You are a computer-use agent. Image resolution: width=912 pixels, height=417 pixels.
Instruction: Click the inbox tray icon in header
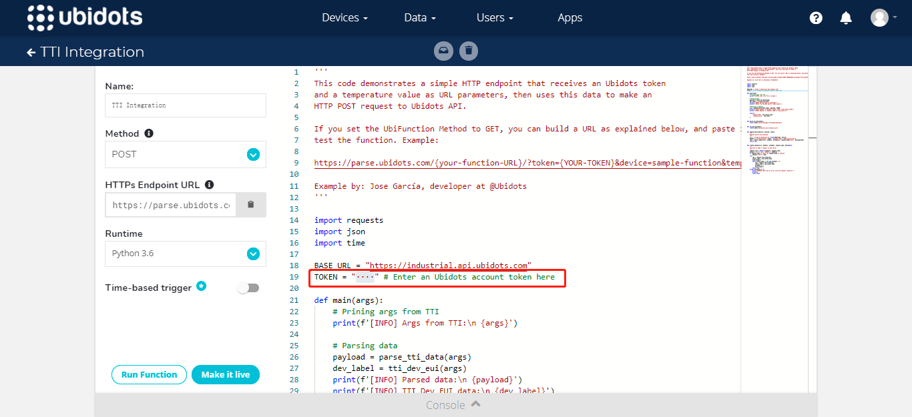pos(443,51)
